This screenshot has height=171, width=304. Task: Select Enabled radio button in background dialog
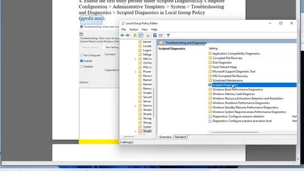click(81, 61)
